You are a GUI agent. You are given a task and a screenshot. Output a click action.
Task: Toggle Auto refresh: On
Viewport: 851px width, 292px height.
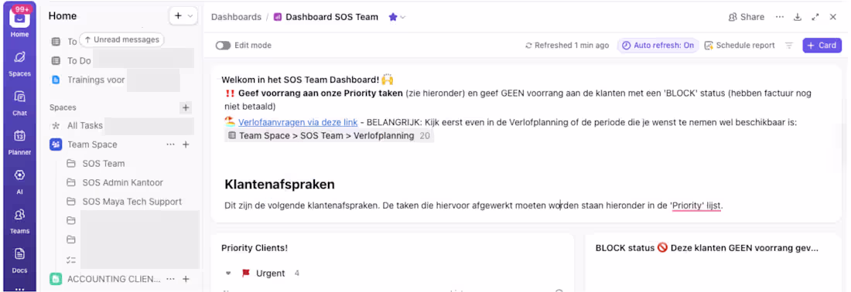click(x=658, y=46)
